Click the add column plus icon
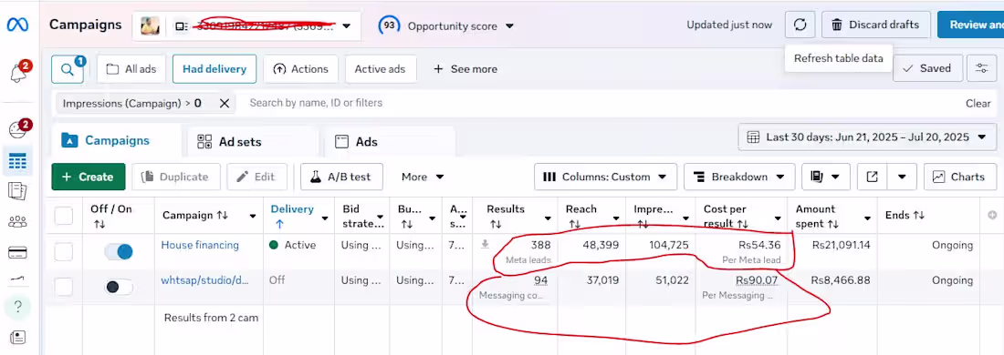The height and width of the screenshot is (355, 1004). pyautogui.click(x=992, y=216)
